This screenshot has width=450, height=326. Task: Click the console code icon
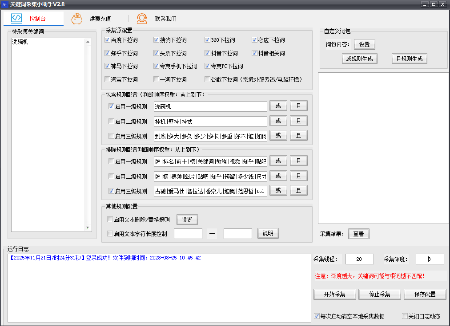pos(16,18)
